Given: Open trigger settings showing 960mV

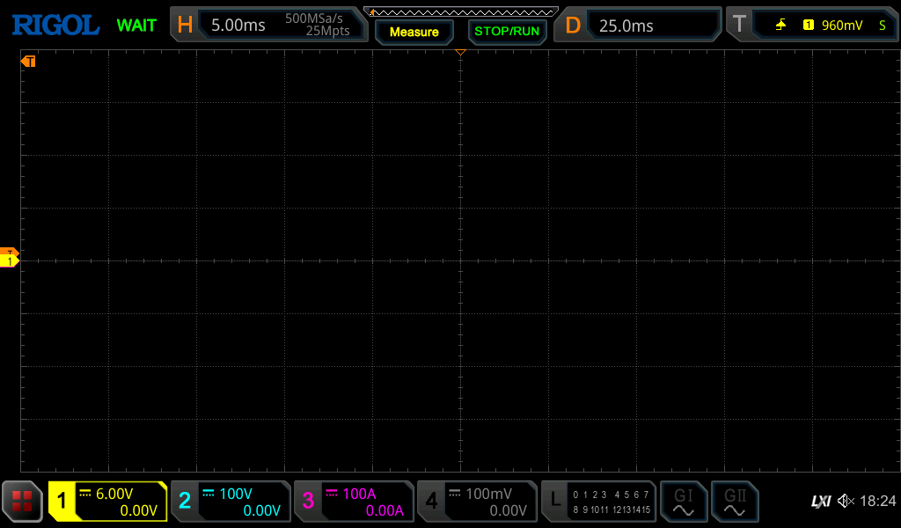Looking at the screenshot, I should click(x=810, y=25).
